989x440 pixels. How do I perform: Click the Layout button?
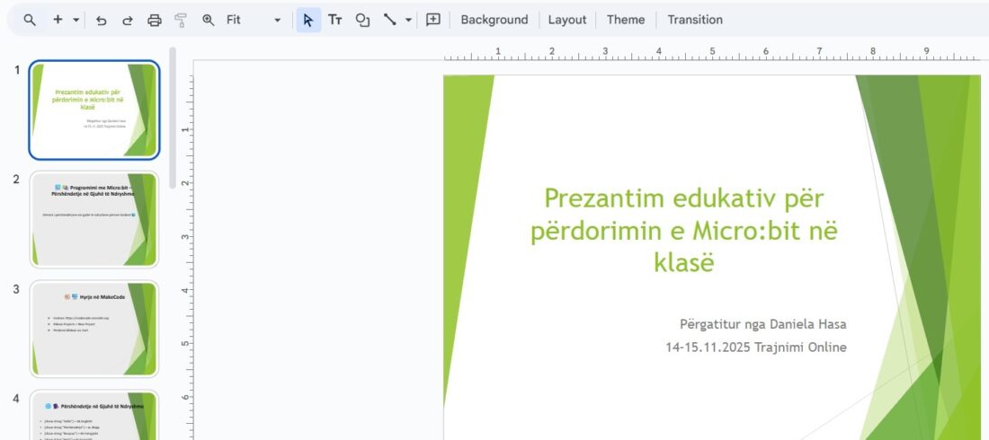click(566, 20)
